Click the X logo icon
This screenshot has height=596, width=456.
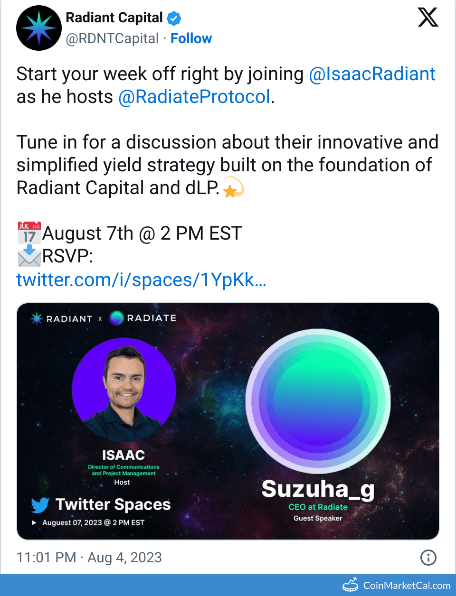pos(427,18)
